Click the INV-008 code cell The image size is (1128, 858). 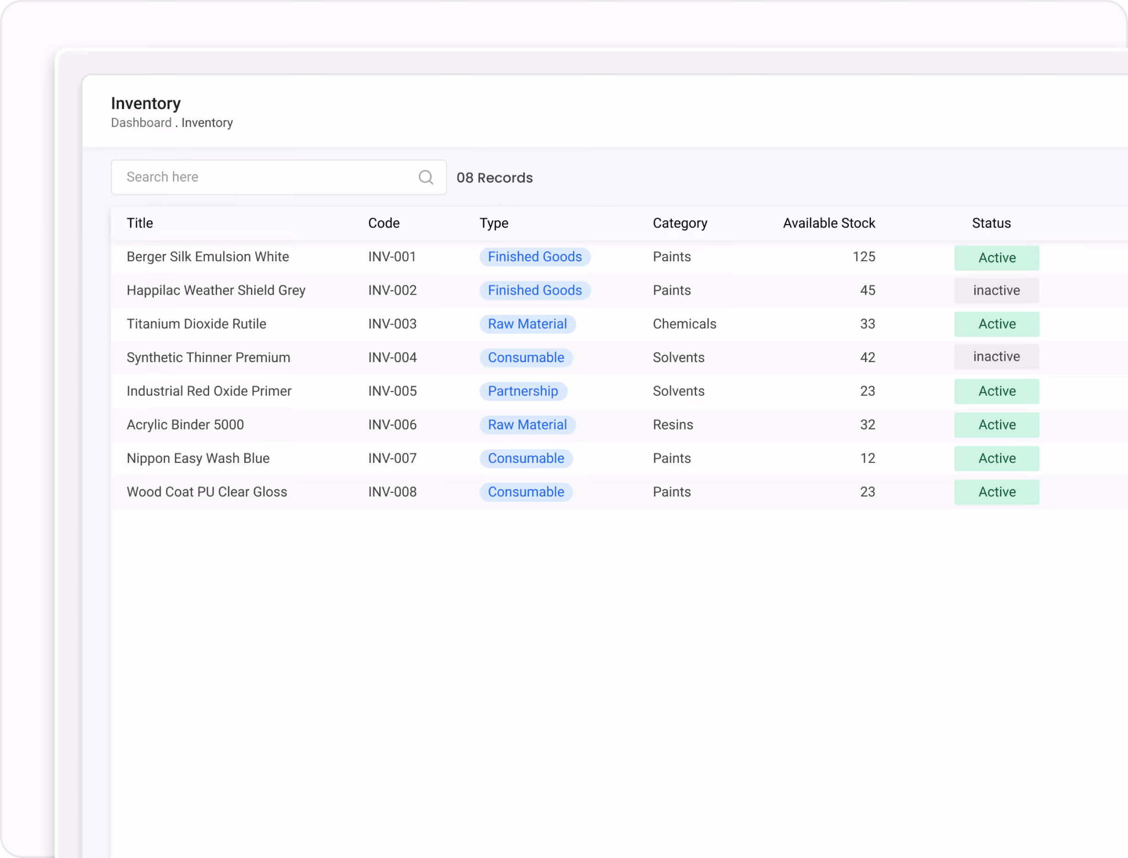click(393, 492)
